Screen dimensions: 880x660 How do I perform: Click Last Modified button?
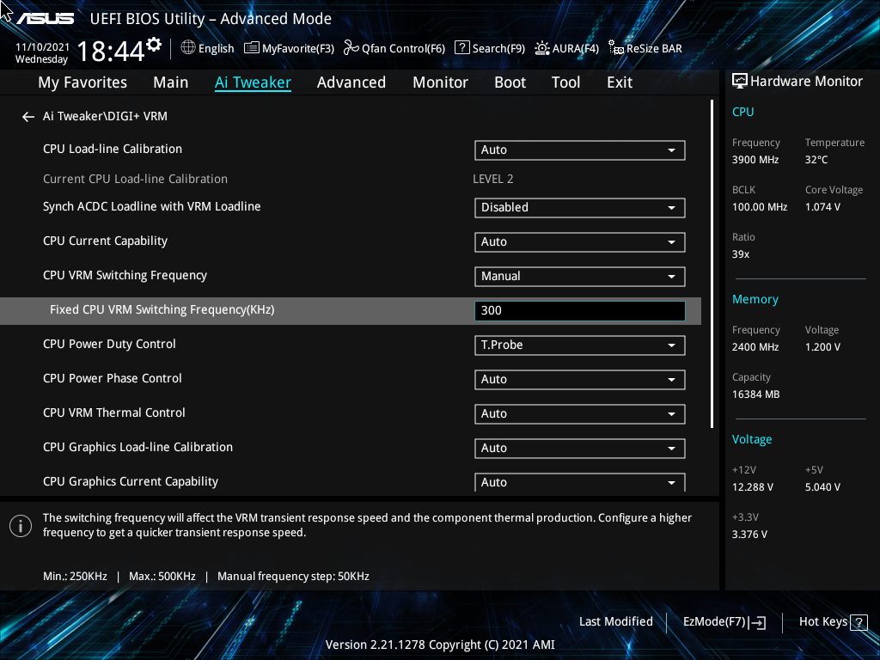pos(615,622)
